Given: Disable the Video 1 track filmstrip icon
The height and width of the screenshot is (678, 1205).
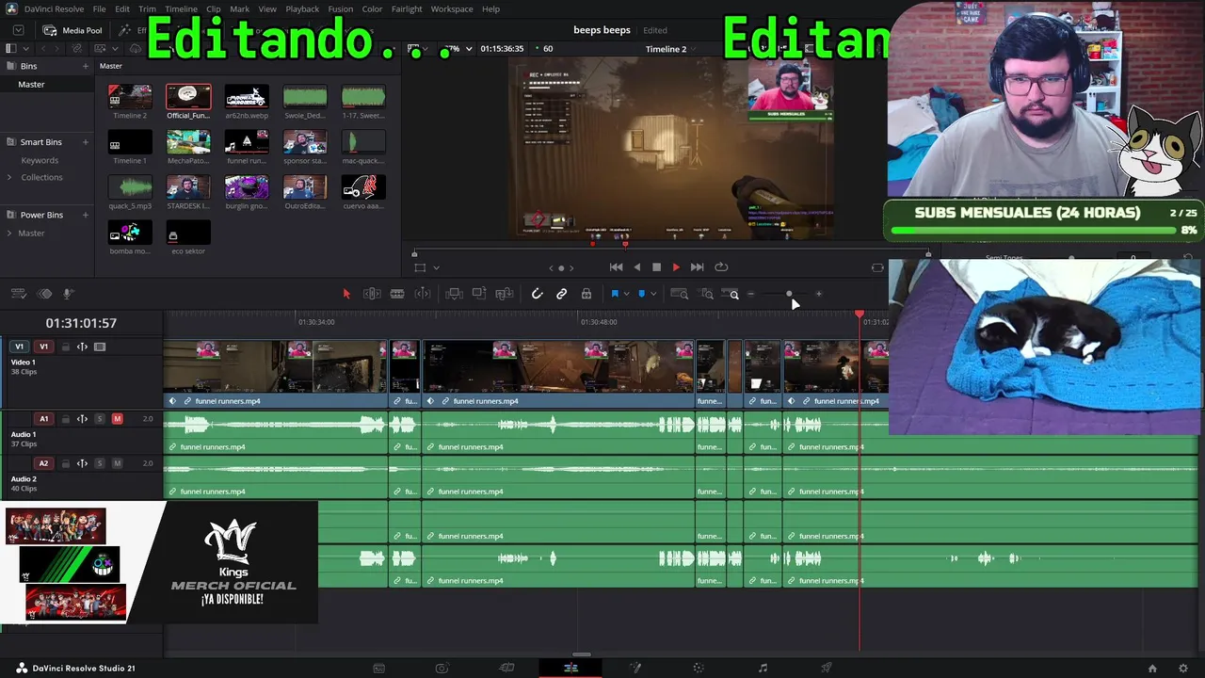Looking at the screenshot, I should tap(100, 347).
